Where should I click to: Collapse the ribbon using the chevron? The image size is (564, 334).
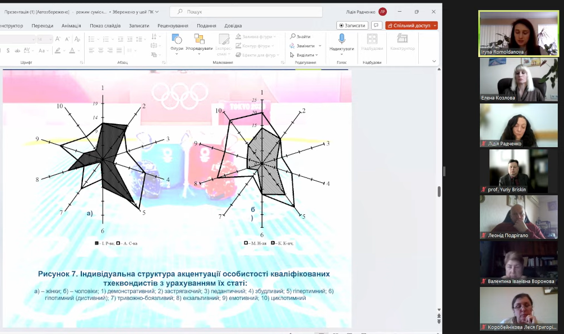(434, 61)
